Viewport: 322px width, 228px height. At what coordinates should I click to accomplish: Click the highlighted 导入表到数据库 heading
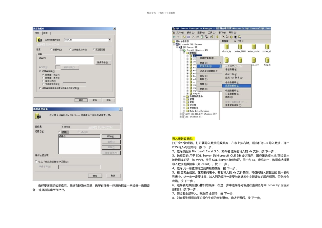pos(183,139)
